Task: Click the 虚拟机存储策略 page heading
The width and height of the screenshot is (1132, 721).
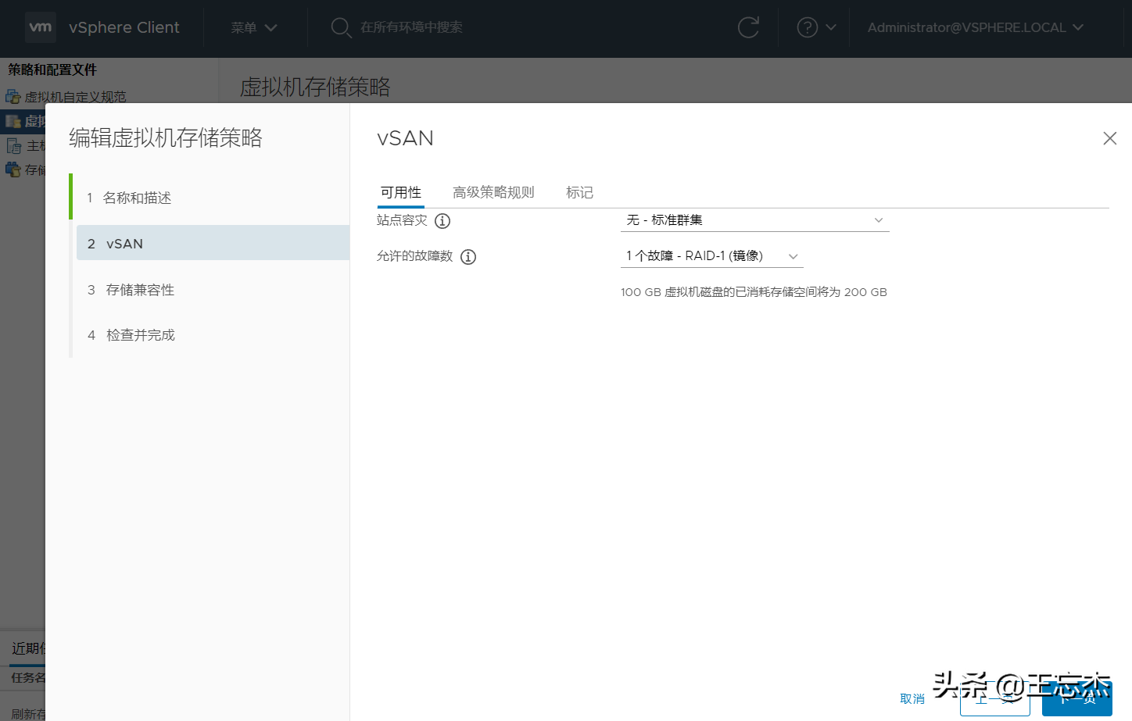Action: pos(315,87)
